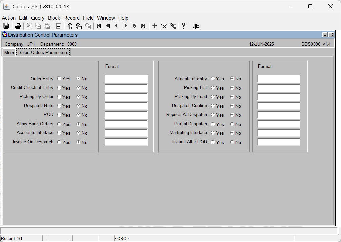Click the insert record plus icon
341x242 pixels.
155,26
